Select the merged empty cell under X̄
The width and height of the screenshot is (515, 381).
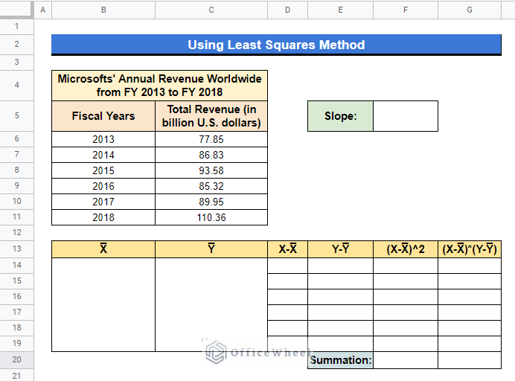103,304
